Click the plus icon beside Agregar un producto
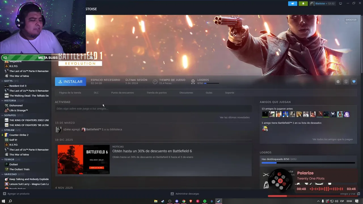Image resolution: width=363 pixels, height=204 pixels. tap(4, 194)
